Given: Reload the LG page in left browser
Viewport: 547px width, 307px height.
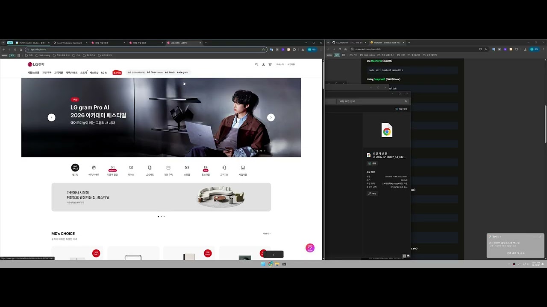Looking at the screenshot, I should point(15,49).
